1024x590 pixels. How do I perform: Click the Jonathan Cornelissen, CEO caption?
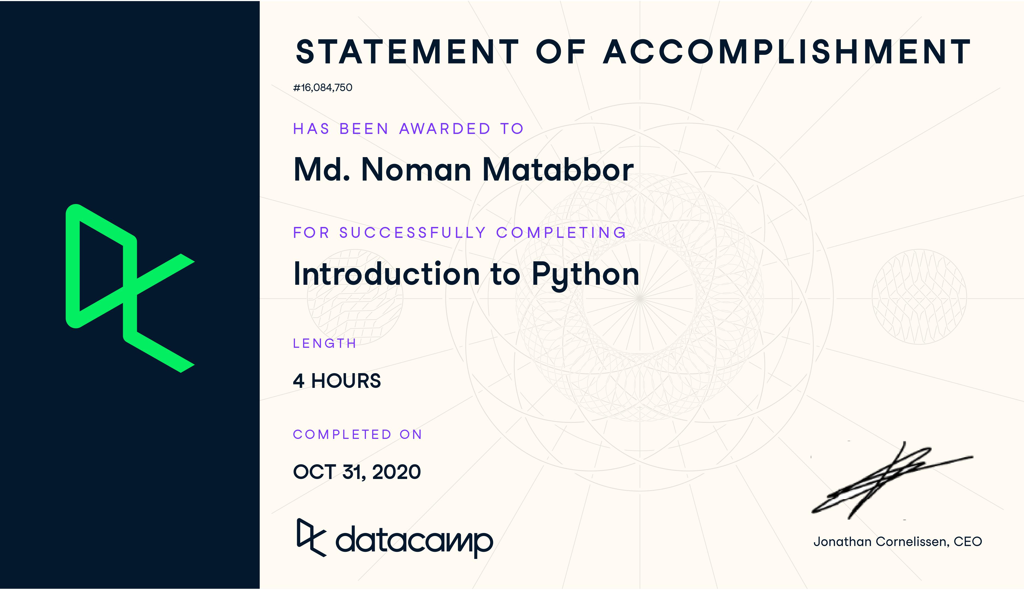click(x=898, y=542)
